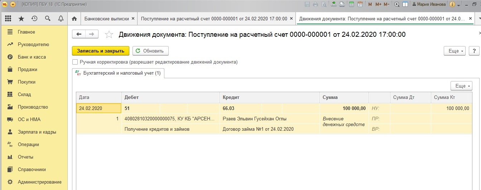
Task: Click the user Мария Иванова
Action: point(429,4)
